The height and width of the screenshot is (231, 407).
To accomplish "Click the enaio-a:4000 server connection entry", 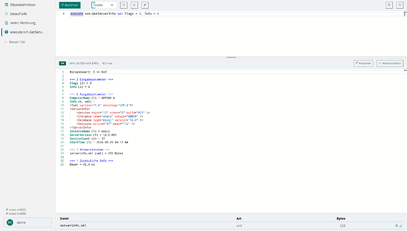I will coord(16,209).
